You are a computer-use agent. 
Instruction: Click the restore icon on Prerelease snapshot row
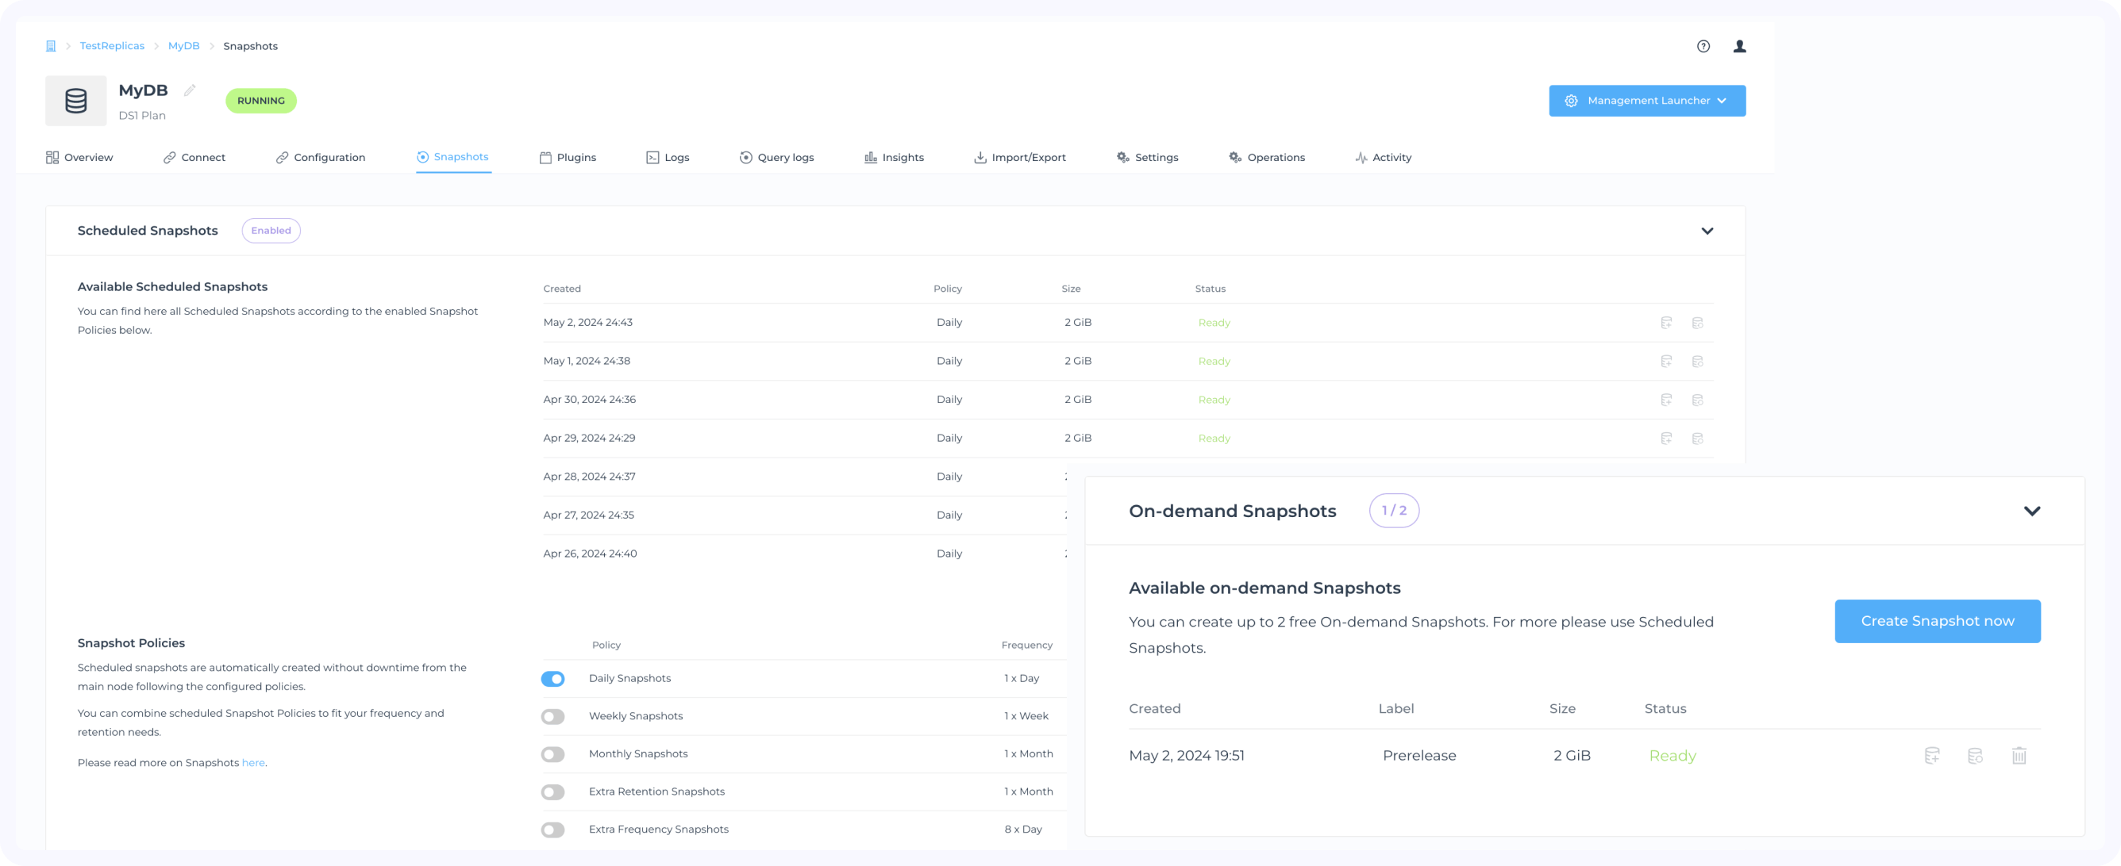tap(1974, 755)
